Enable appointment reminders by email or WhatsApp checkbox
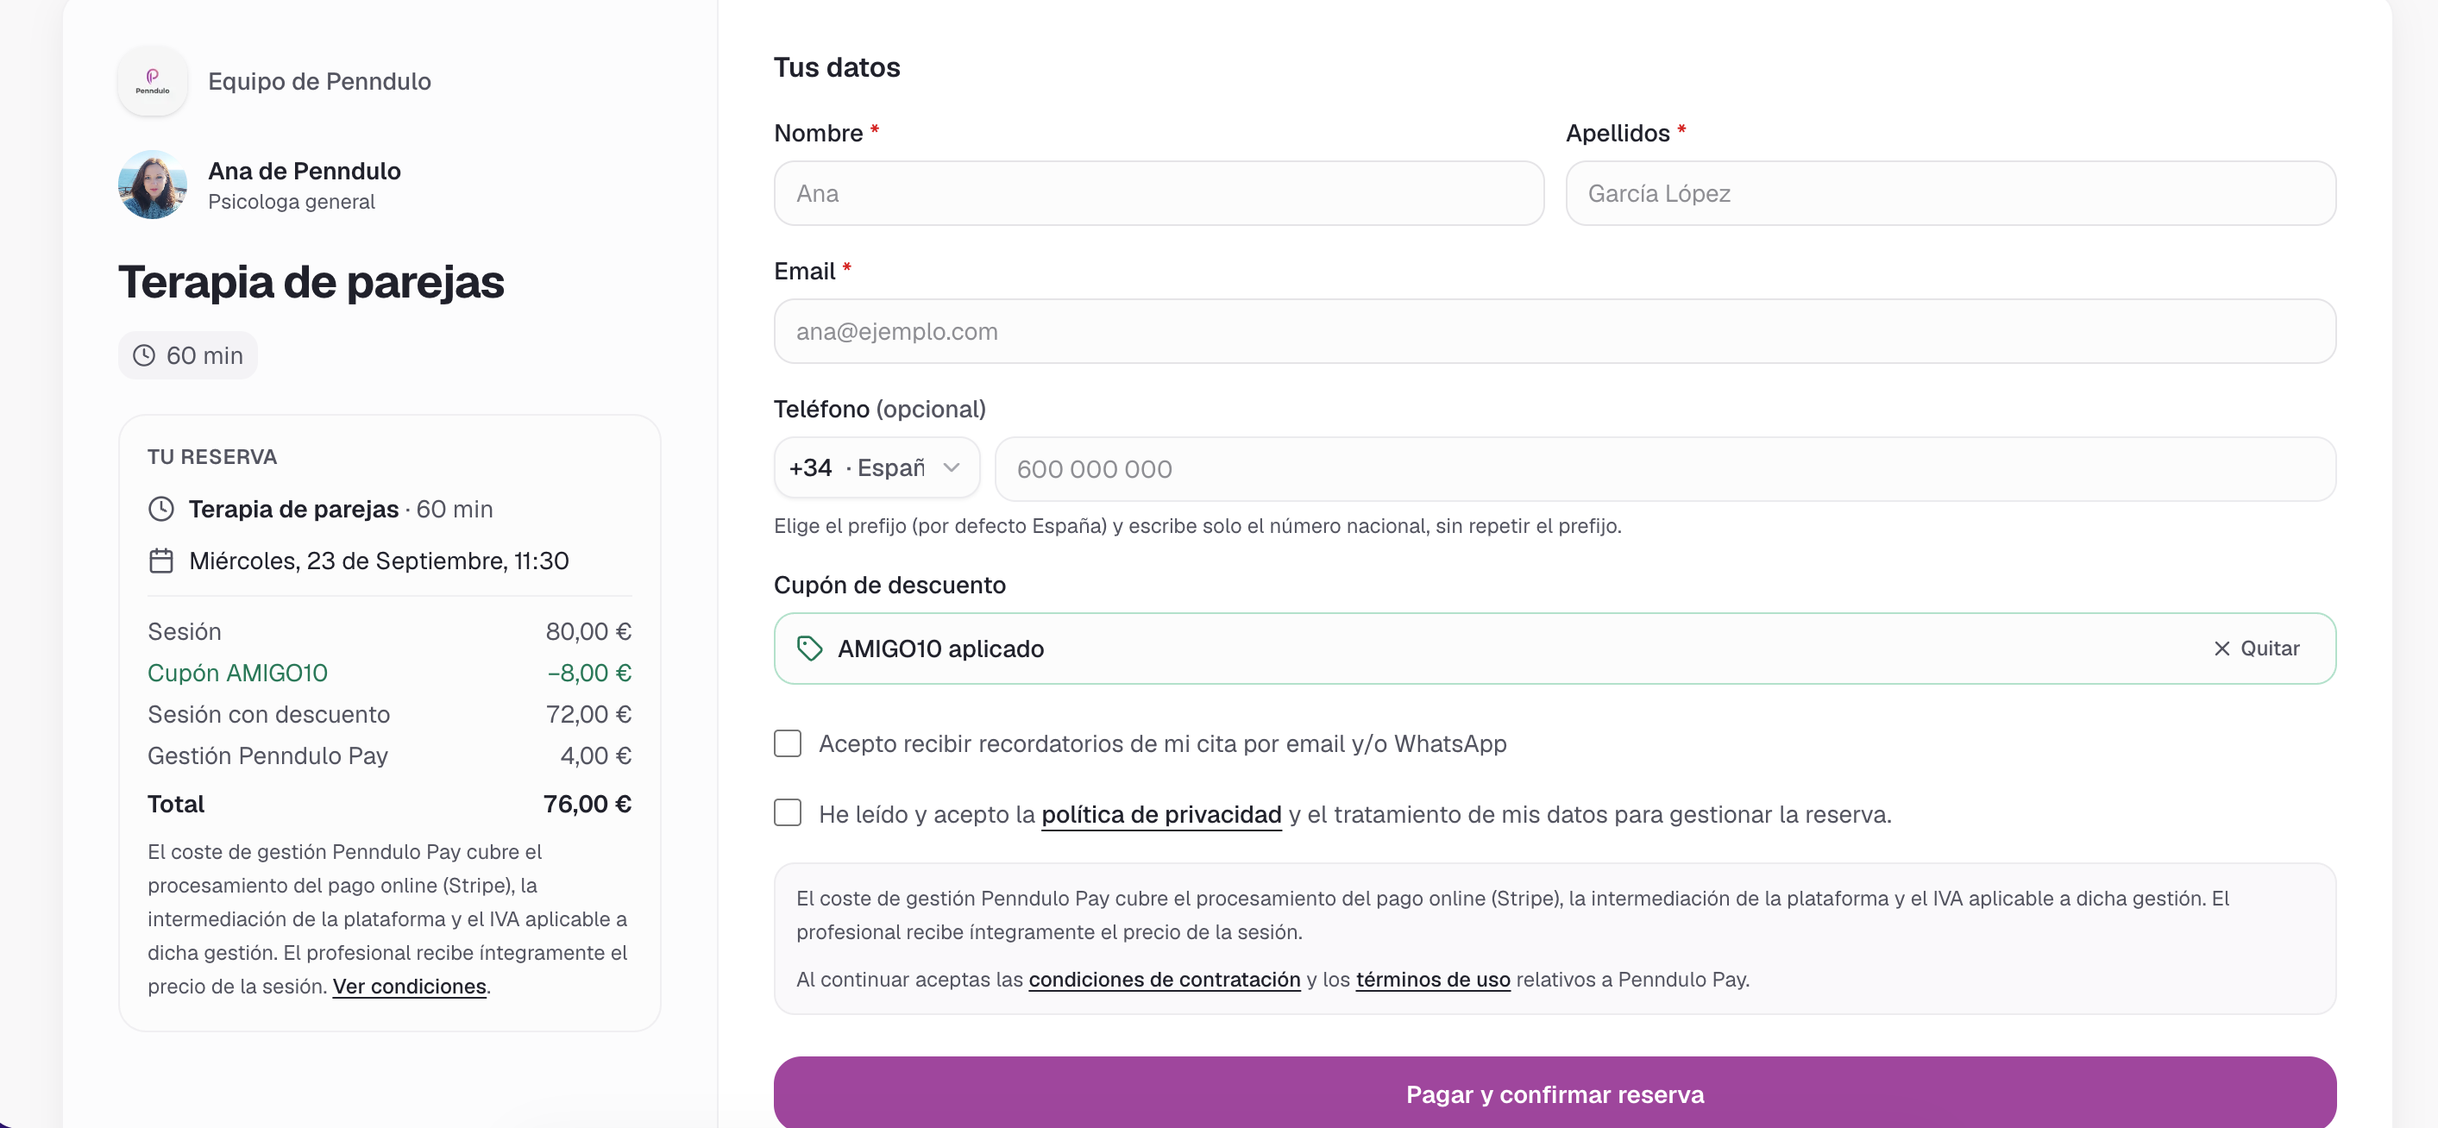 [788, 743]
